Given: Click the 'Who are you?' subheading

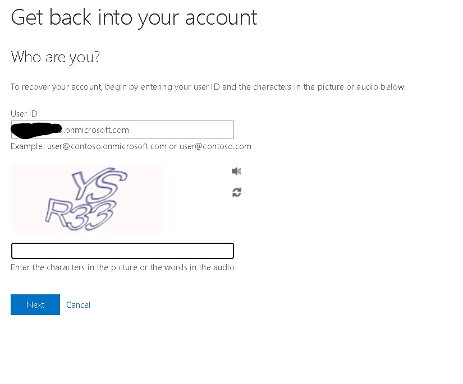Looking at the screenshot, I should [x=55, y=57].
